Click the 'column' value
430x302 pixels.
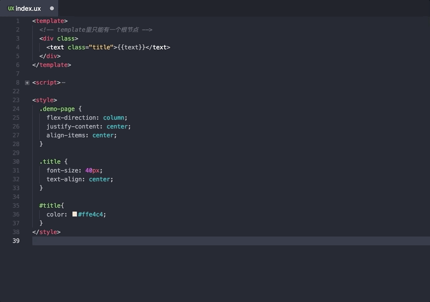tap(114, 118)
